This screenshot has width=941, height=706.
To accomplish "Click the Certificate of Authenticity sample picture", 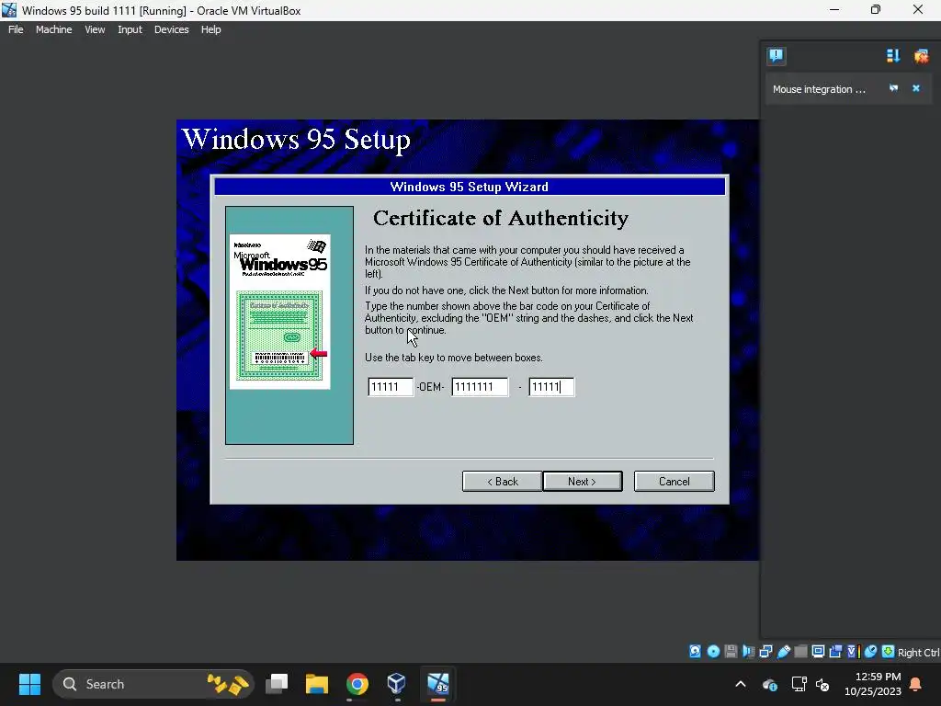I will (279, 312).
